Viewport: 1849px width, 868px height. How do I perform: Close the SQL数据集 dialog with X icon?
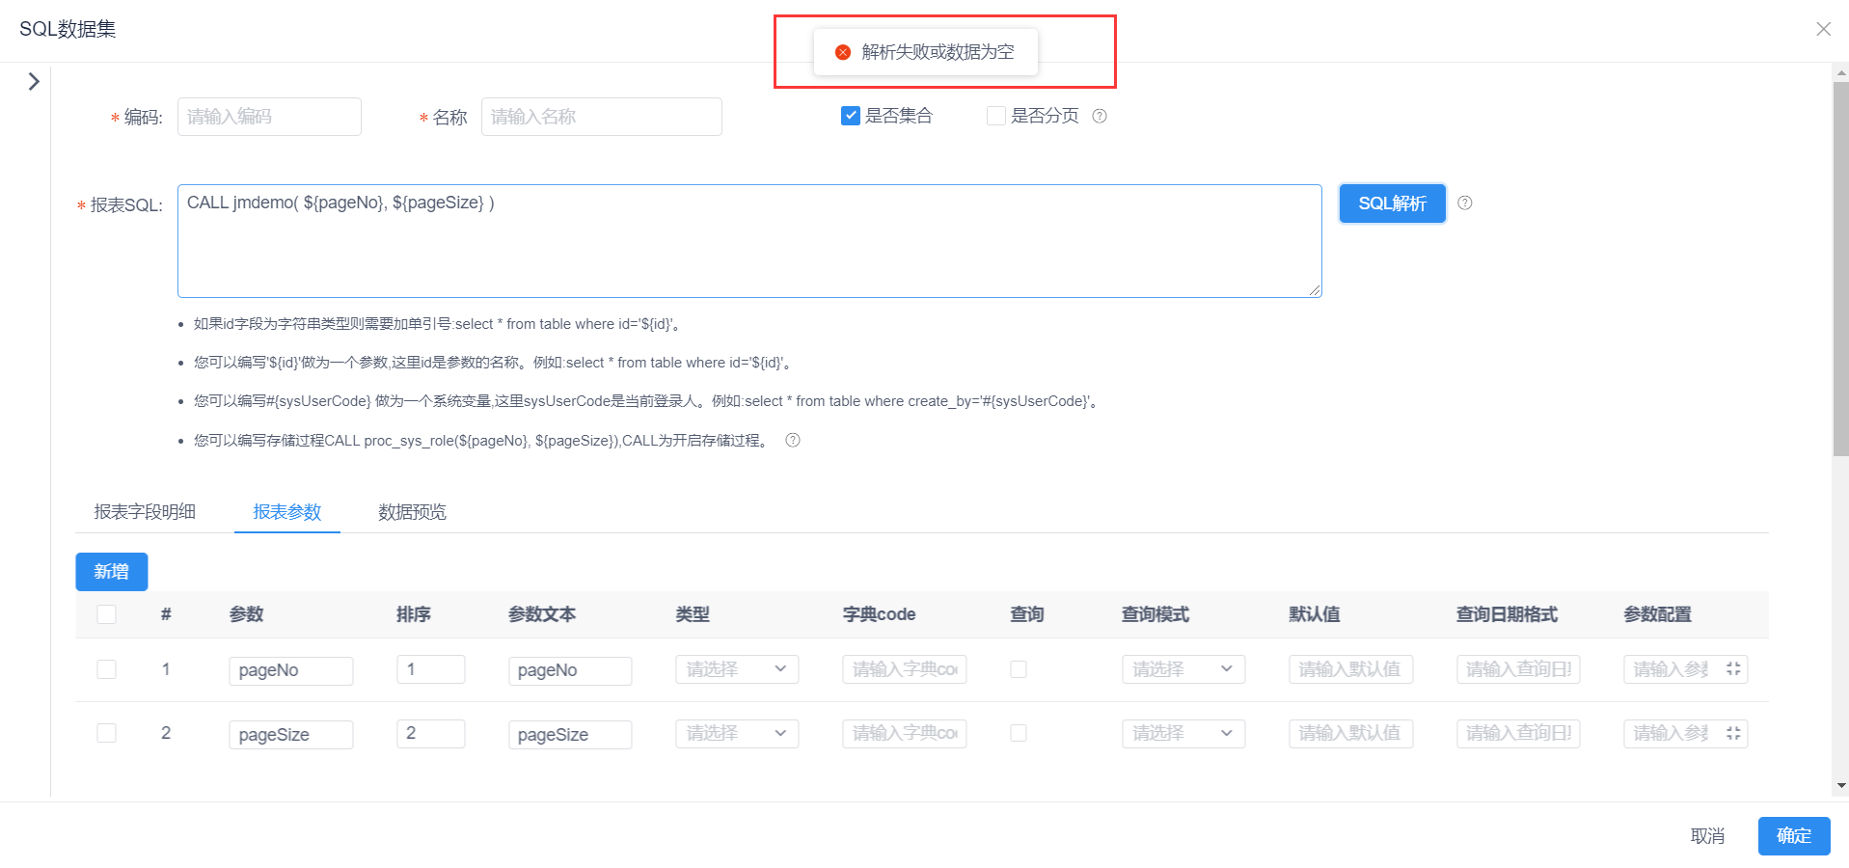(x=1823, y=29)
